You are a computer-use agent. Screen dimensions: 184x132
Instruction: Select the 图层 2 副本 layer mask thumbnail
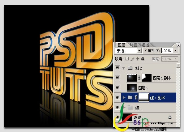coord(147,78)
